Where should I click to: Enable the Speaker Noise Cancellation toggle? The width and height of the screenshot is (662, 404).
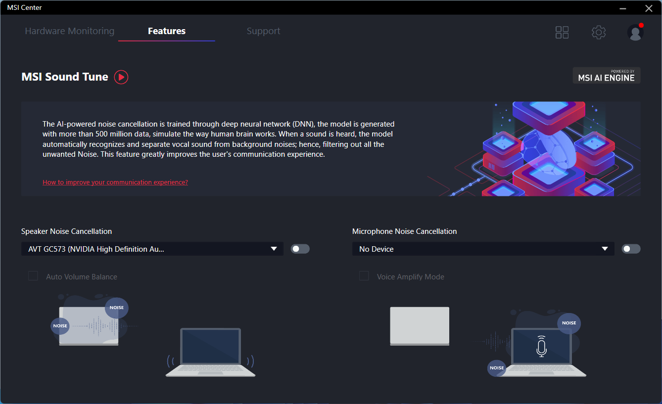click(x=300, y=249)
